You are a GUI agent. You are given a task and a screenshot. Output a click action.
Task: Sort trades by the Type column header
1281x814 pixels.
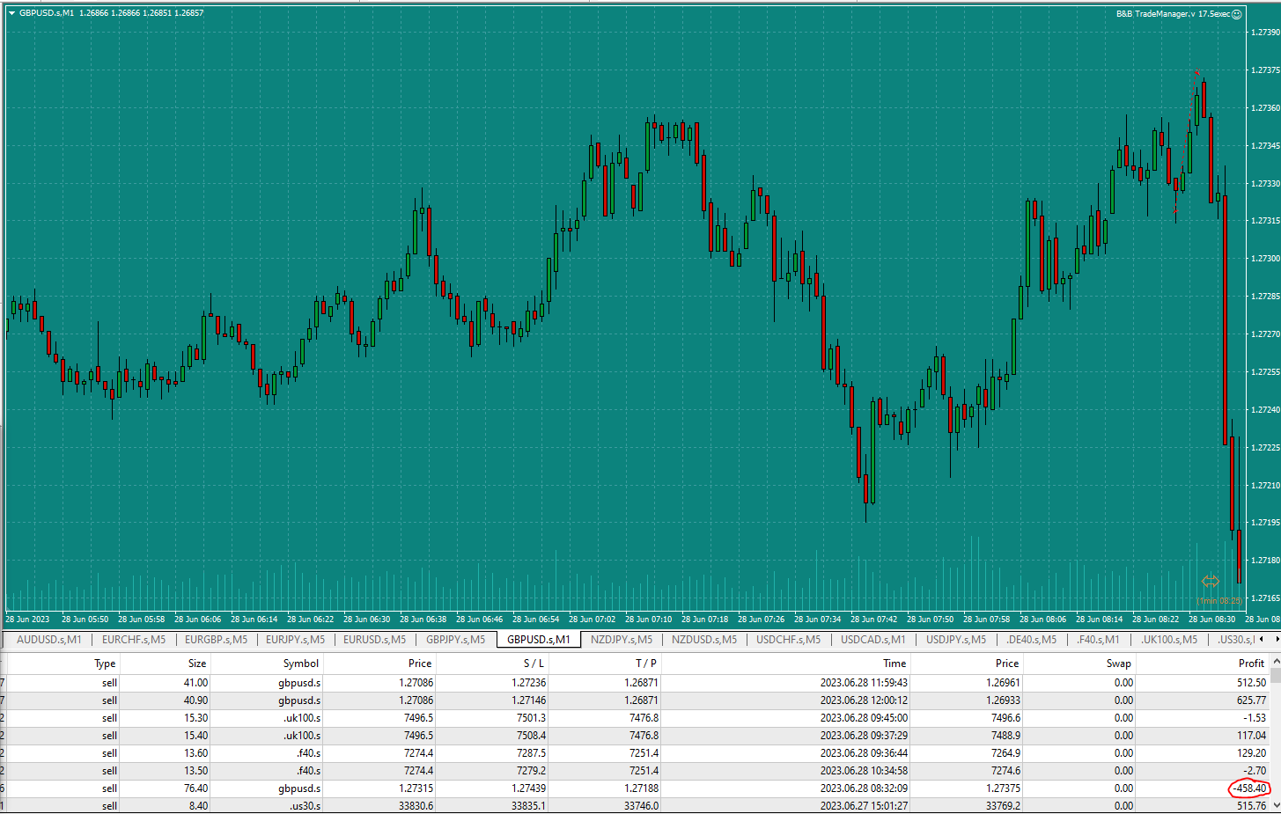click(x=105, y=664)
